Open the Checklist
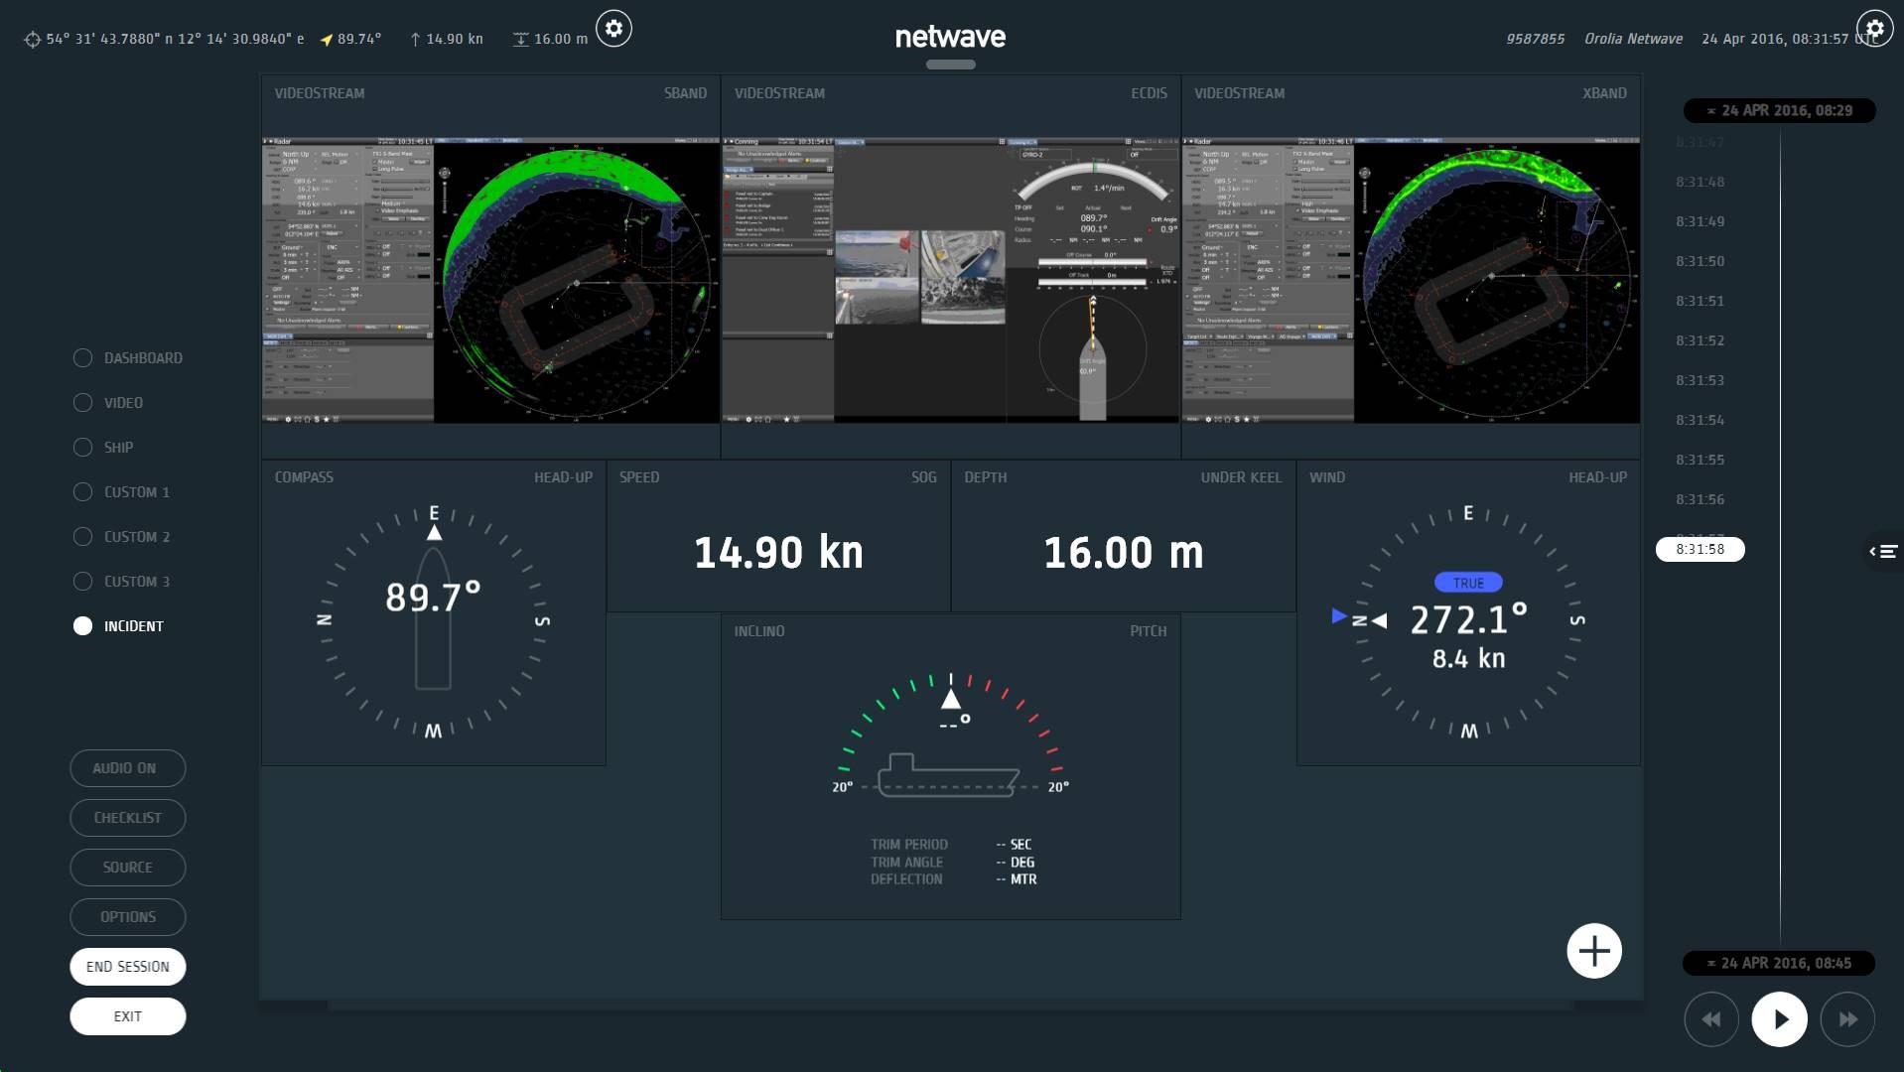Screen dimensions: 1904x1072 [128, 818]
